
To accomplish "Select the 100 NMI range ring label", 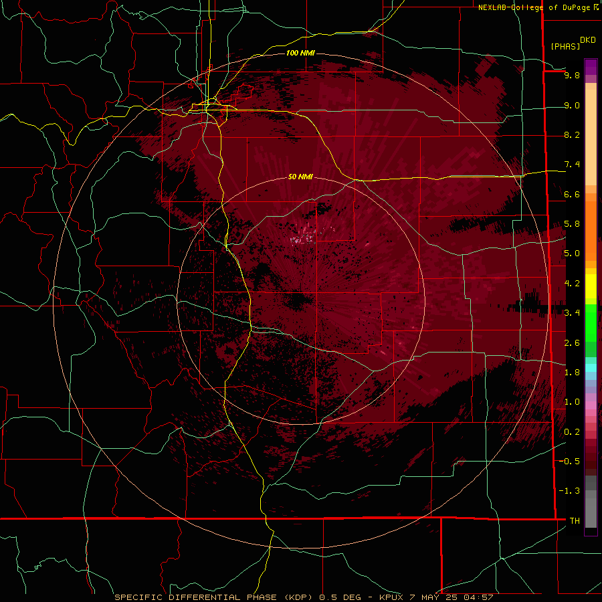I will tap(300, 53).
